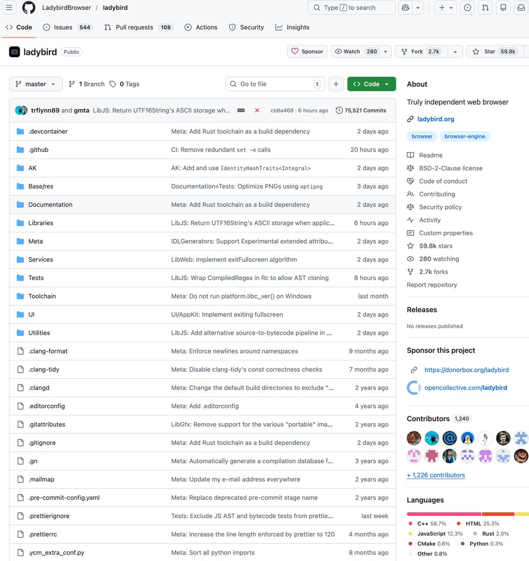Screen dimensions: 529x561
Task: Expand the commit message ellipsis icon
Action: pos(241,110)
